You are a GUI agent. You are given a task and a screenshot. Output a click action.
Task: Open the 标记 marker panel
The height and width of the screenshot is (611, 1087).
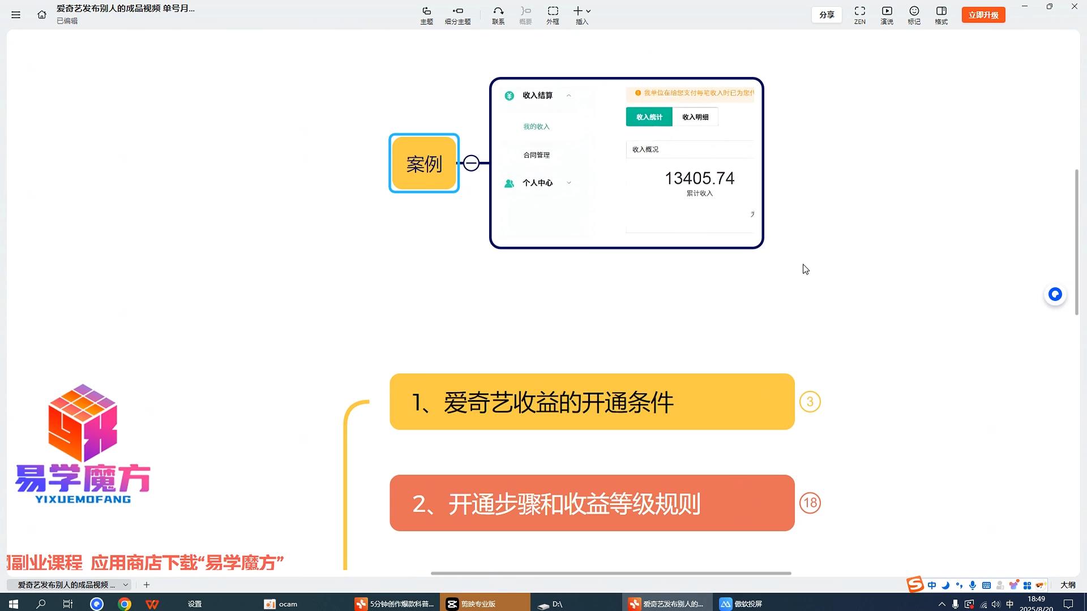click(x=914, y=14)
